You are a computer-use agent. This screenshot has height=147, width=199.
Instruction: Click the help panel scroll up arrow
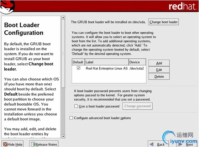63,17
